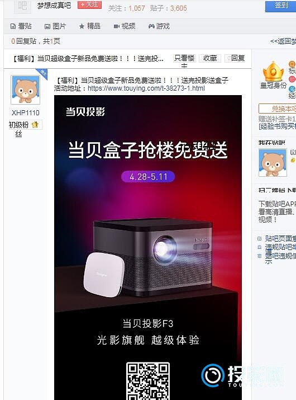This screenshot has height=400, width=296.
Task: Open XHP1110's bear avatar
Action: click(26, 90)
